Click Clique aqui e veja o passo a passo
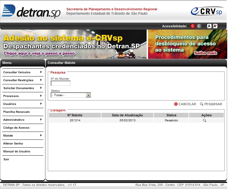 click(39, 53)
